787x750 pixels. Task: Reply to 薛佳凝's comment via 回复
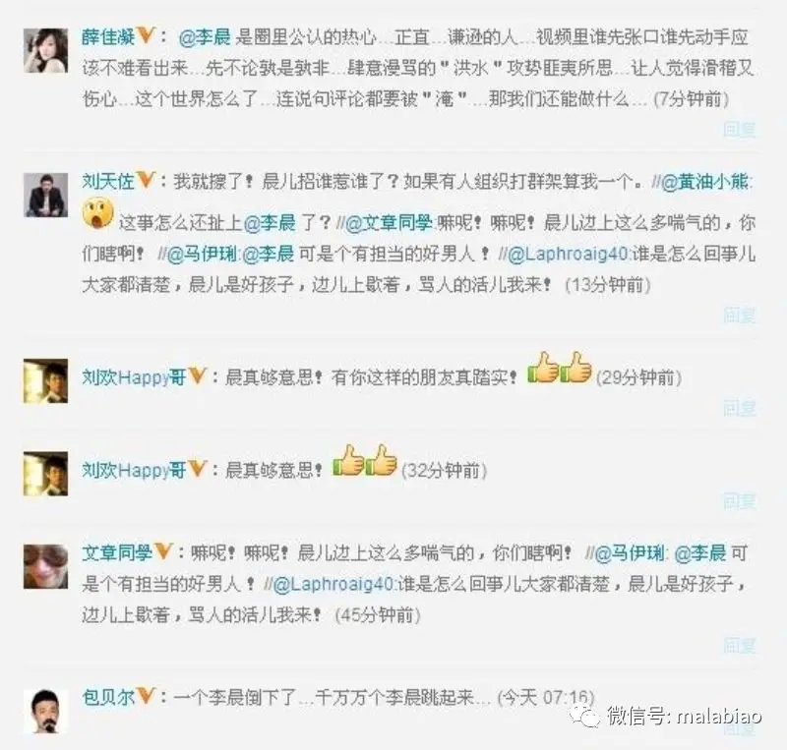point(740,130)
